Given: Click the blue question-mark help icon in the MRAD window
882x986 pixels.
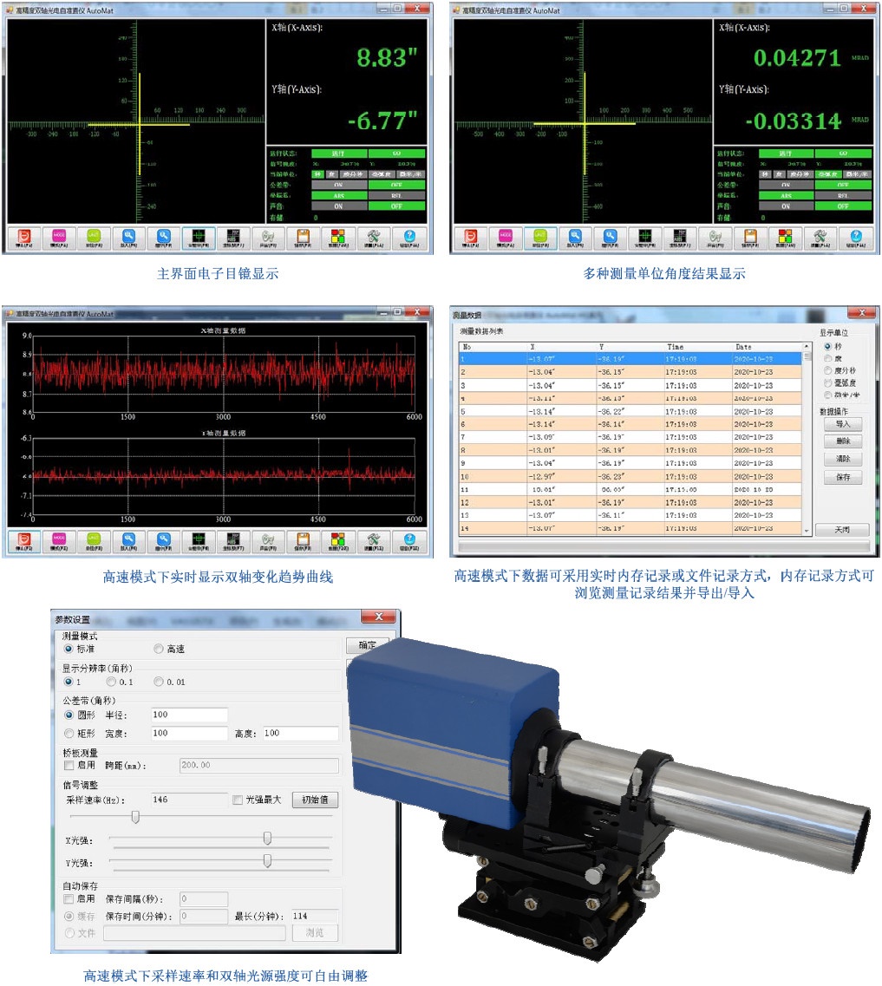Looking at the screenshot, I should tap(854, 238).
